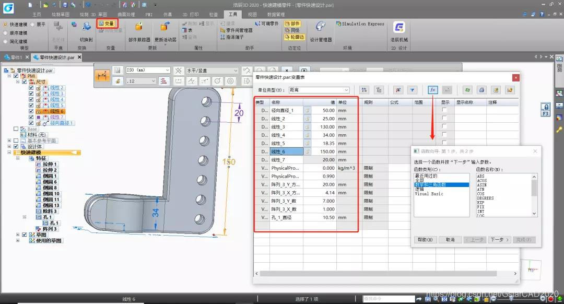
Task: Switch to the 主页 ribbon tab
Action: point(37,15)
